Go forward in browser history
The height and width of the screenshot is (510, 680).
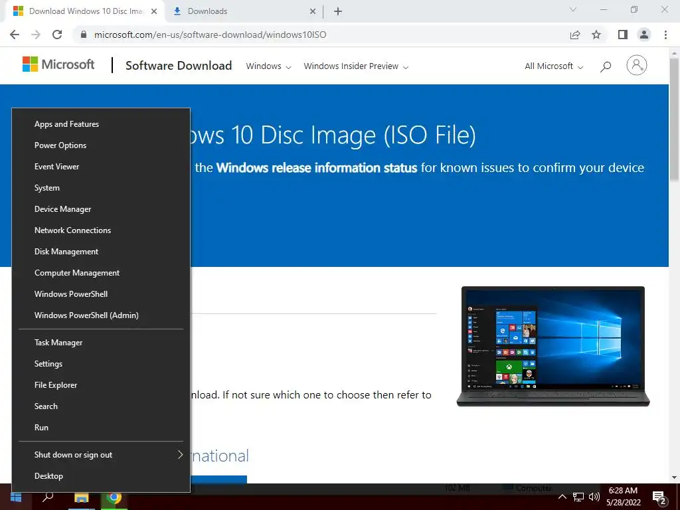tap(36, 35)
